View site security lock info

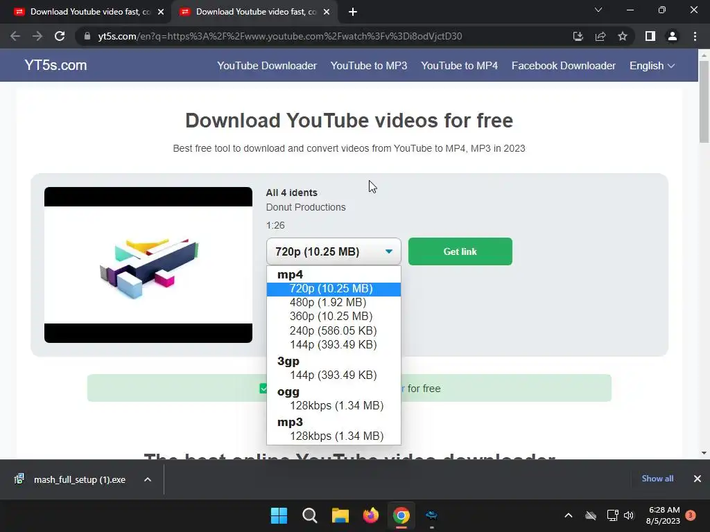pos(87,36)
